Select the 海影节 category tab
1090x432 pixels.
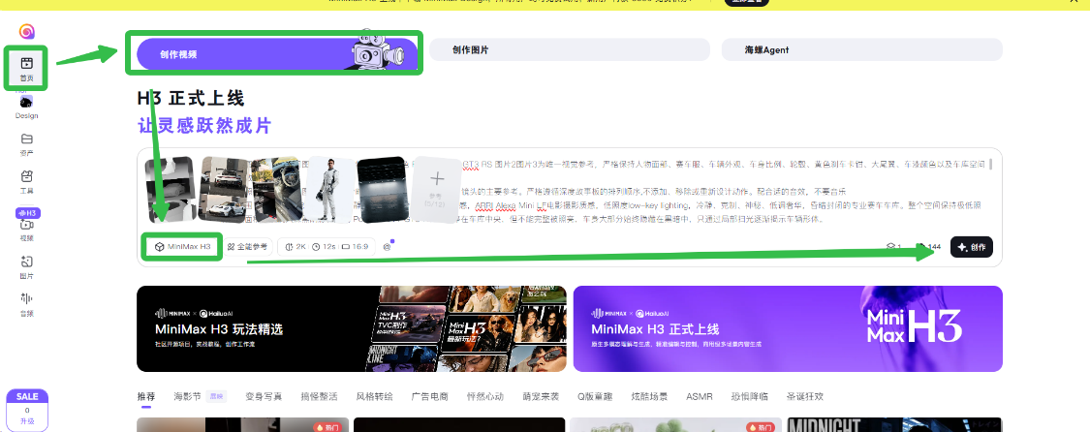[187, 396]
